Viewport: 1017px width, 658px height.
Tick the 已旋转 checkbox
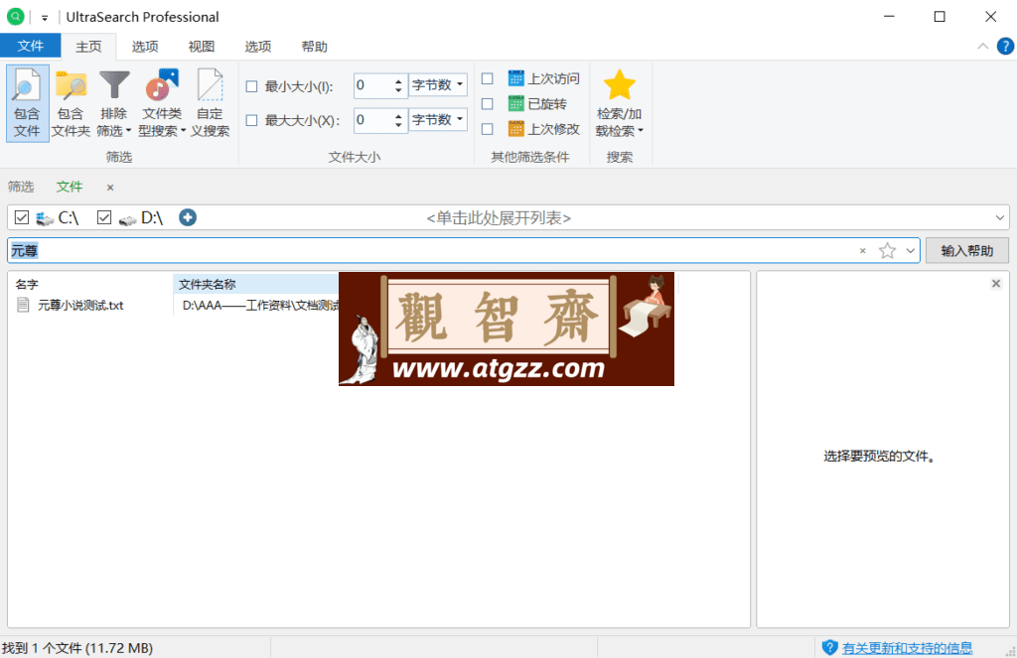(487, 104)
